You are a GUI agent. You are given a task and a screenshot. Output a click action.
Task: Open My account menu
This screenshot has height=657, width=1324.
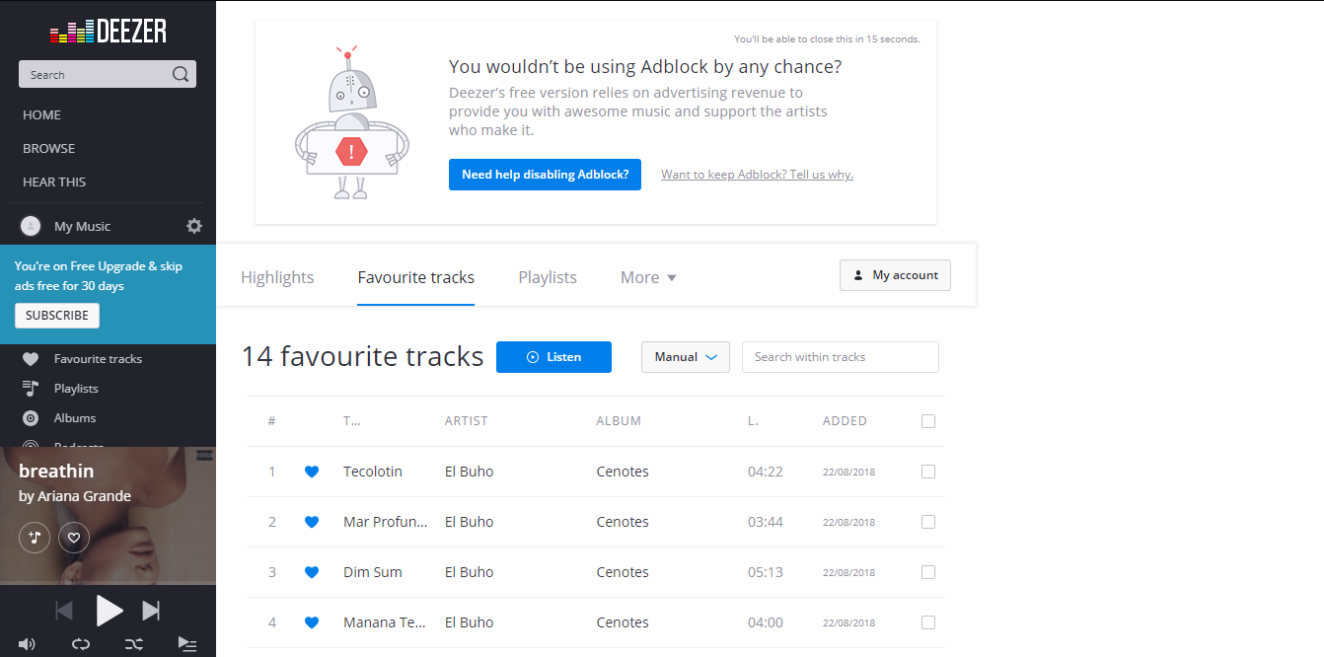point(894,275)
